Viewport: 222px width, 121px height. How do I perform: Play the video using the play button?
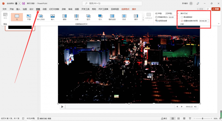[x=62, y=107]
